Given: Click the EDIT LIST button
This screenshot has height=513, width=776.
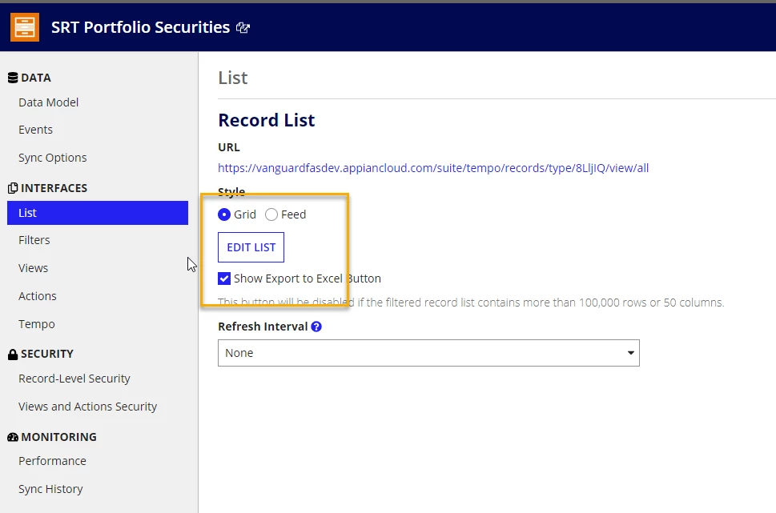Looking at the screenshot, I should tap(251, 247).
